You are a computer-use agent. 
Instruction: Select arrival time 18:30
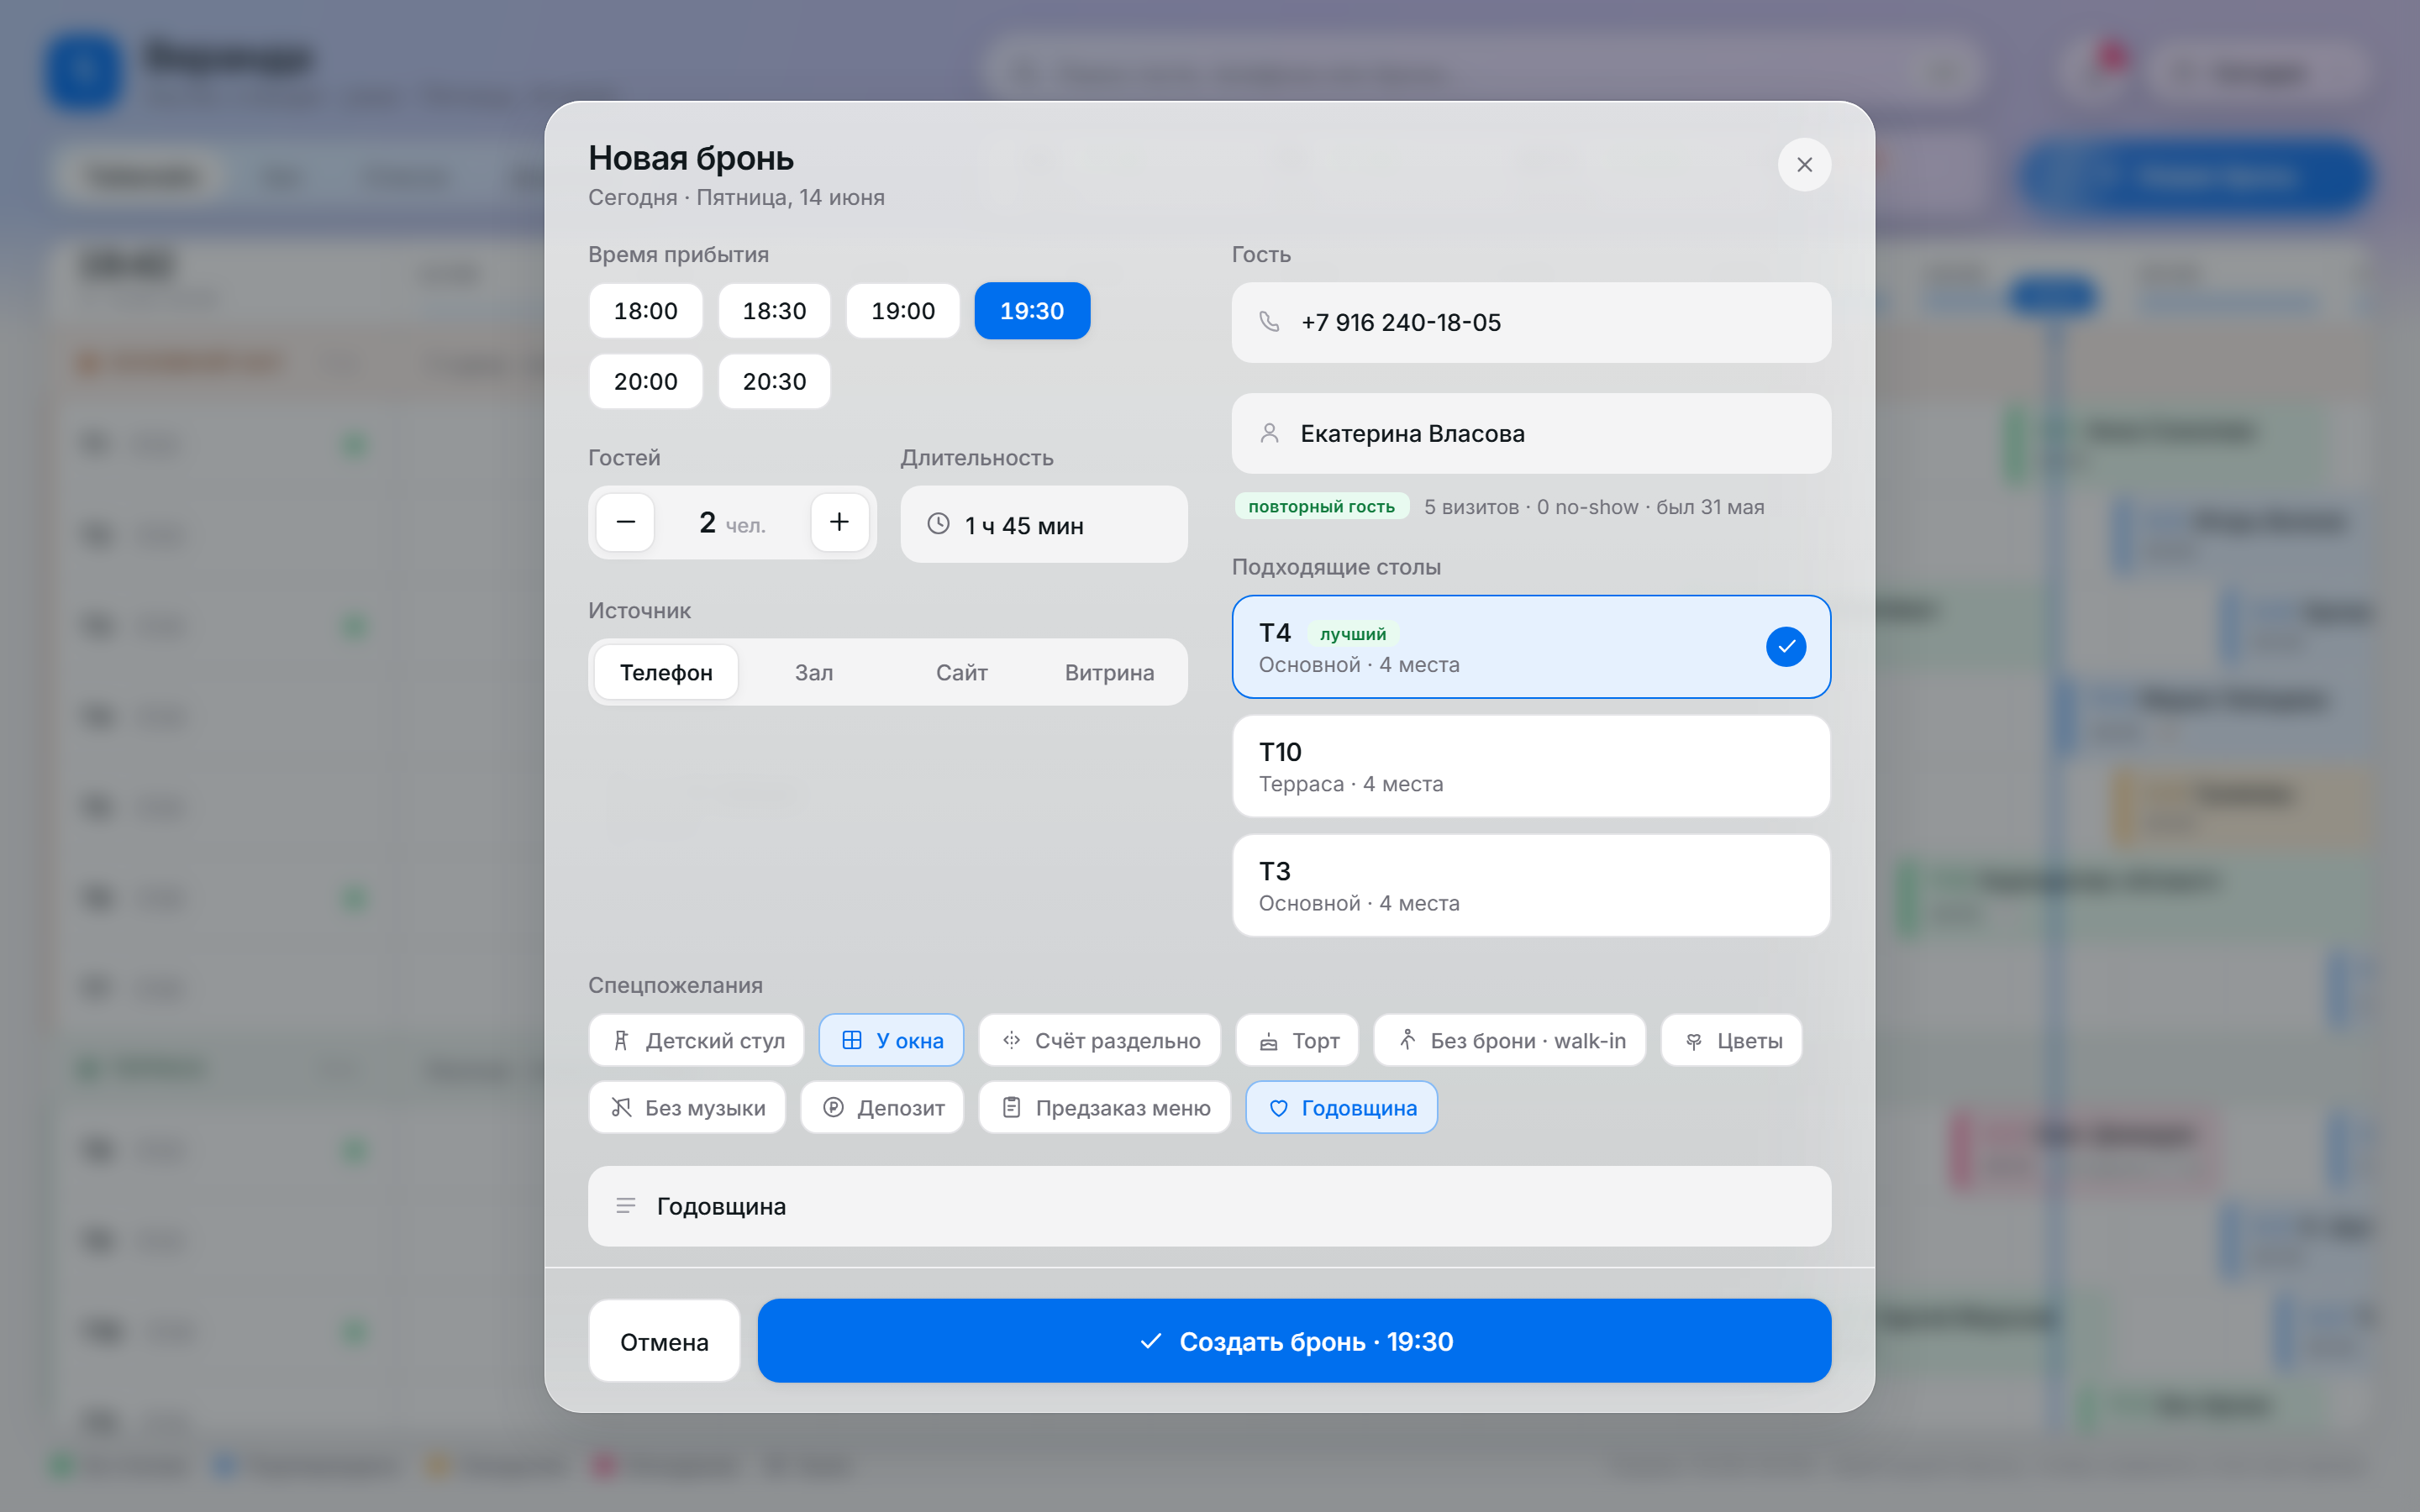[774, 311]
